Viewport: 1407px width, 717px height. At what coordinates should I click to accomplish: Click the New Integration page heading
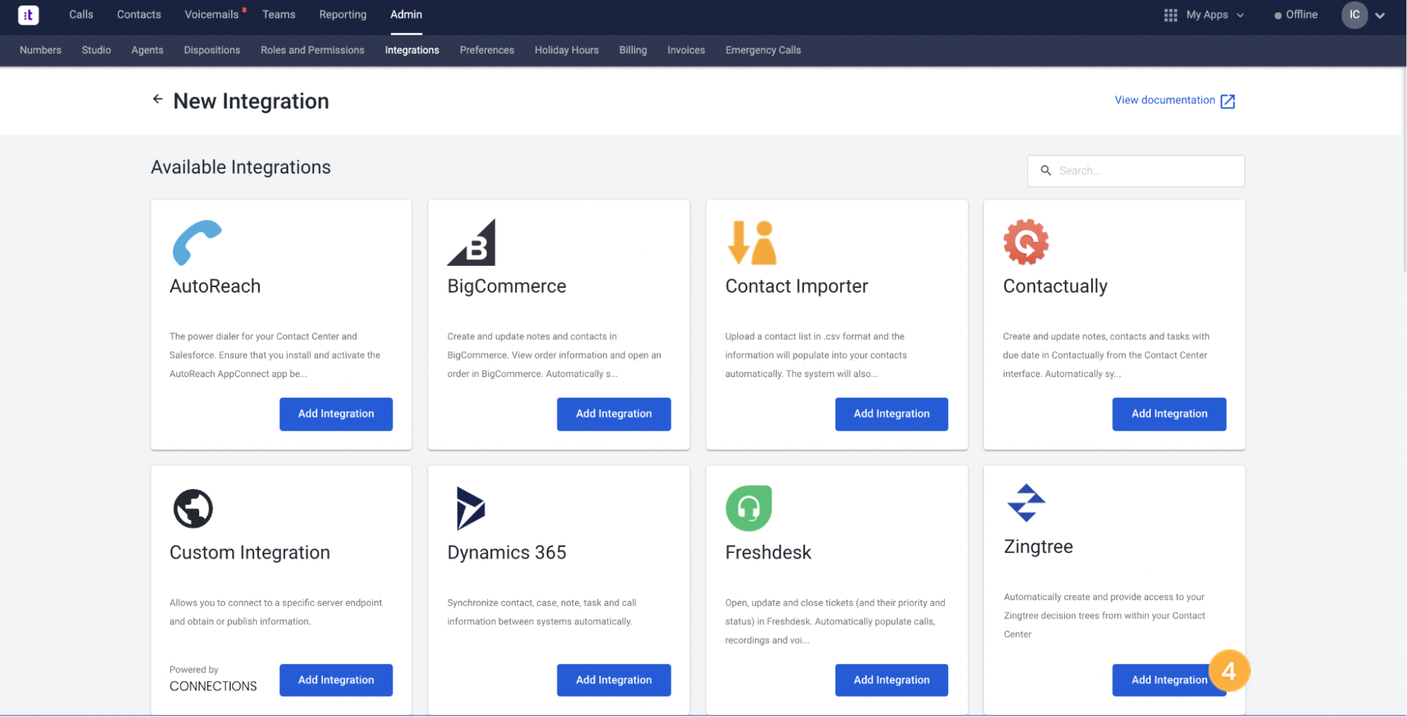[x=251, y=101]
